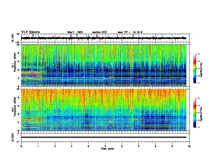This screenshot has width=213, height=164.
Task: Click the ch.1 voltage waveform trace
Action: point(104,38)
